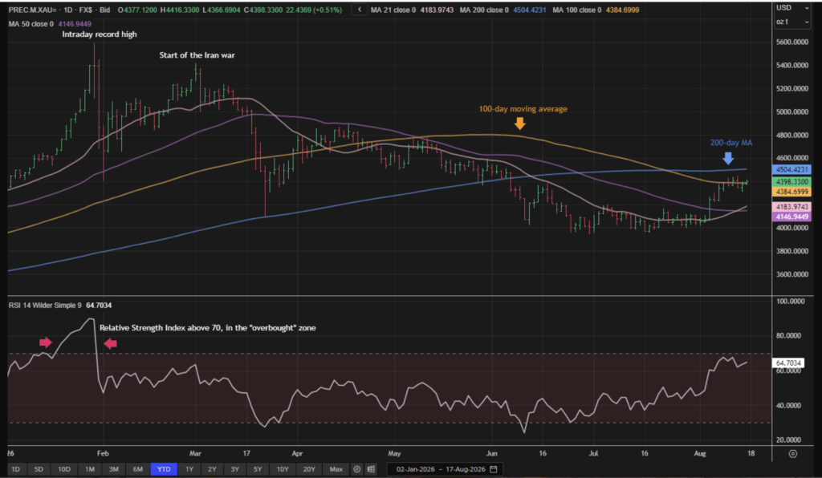Select the YTD range button
Screen dimensions: 822x478
(164, 469)
